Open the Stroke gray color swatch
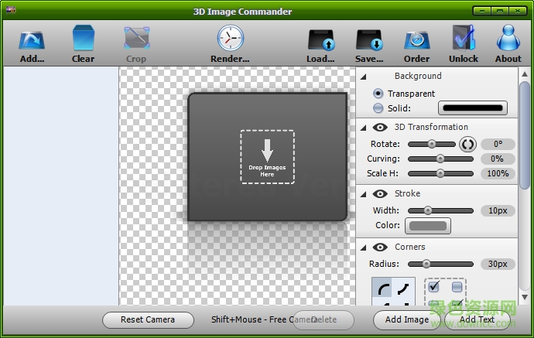The image size is (534, 338). pos(428,226)
